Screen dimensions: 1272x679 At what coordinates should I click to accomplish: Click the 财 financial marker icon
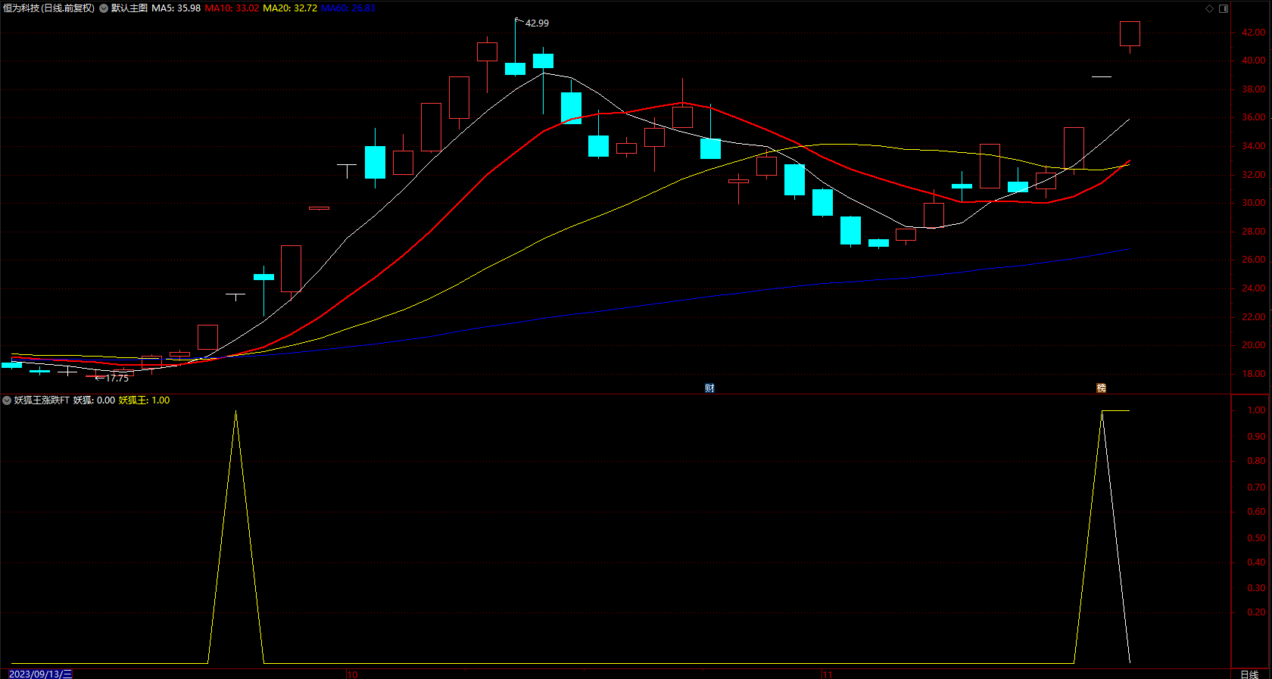coord(709,388)
